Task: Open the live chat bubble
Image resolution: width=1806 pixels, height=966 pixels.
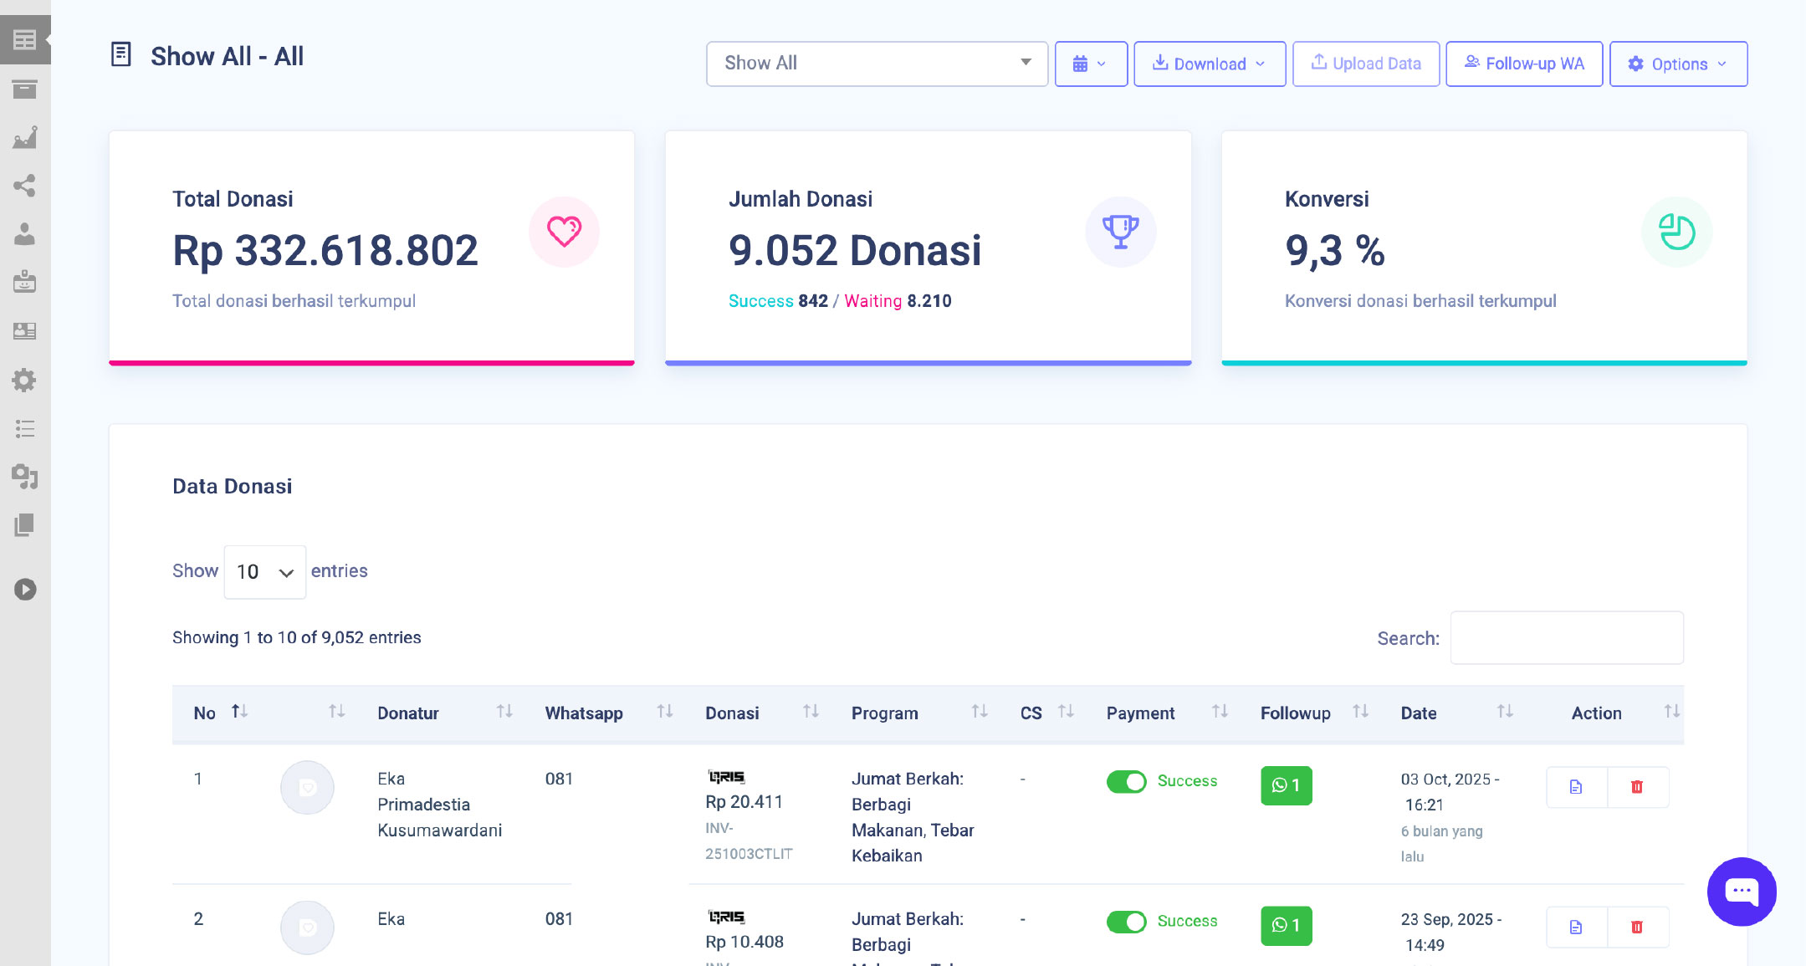Action: [1742, 892]
